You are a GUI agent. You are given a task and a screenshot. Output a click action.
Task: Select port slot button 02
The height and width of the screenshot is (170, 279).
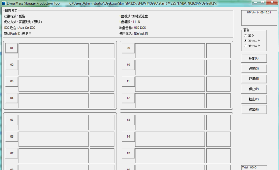12,65
